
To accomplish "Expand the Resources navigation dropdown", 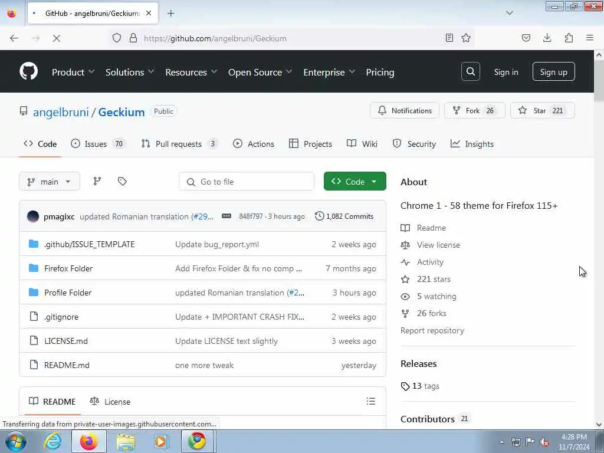I will (x=192, y=72).
